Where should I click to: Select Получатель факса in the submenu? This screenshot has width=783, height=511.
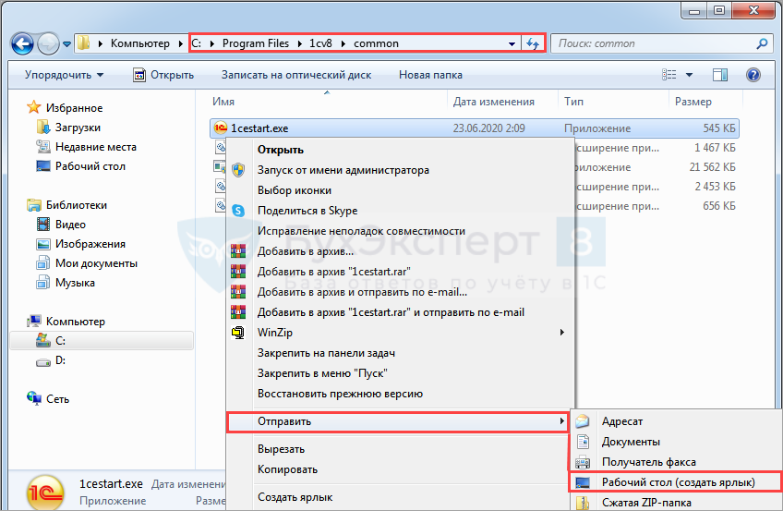pos(676,462)
